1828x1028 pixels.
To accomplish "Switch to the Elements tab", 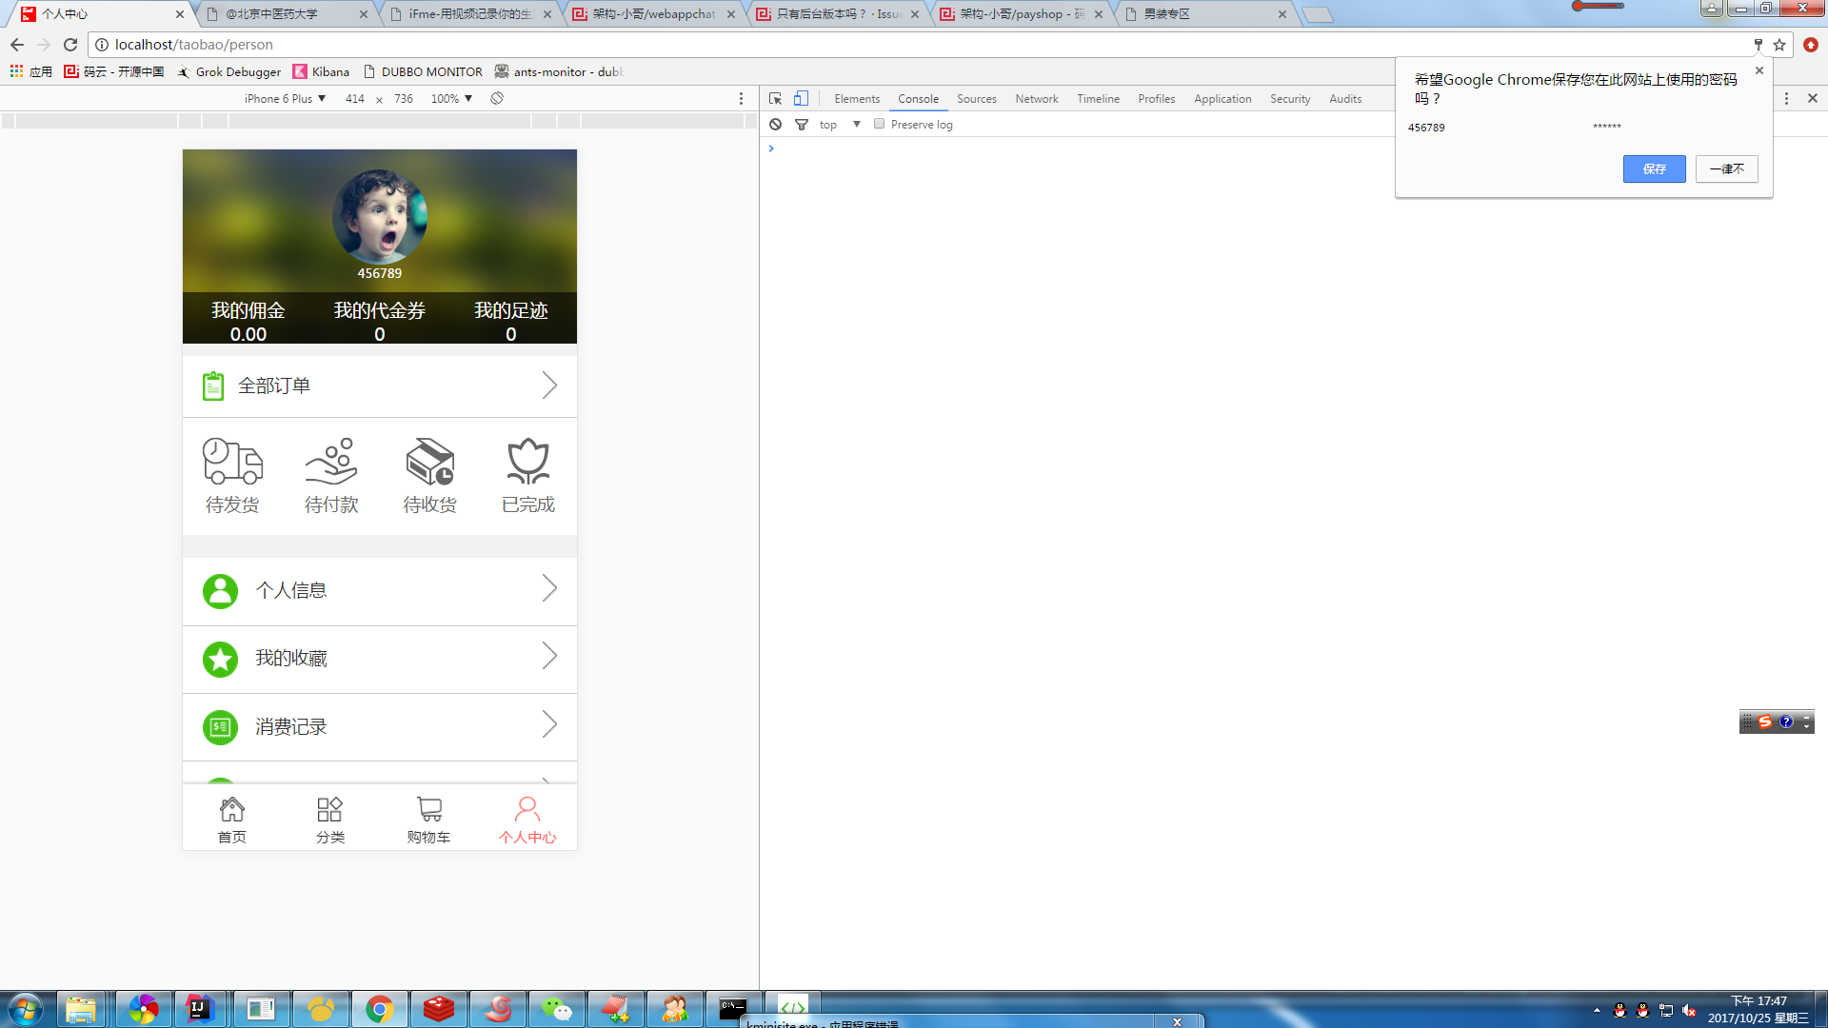I will click(x=857, y=99).
